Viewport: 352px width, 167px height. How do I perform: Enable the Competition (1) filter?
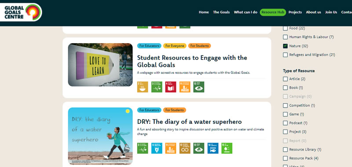pos(285,105)
